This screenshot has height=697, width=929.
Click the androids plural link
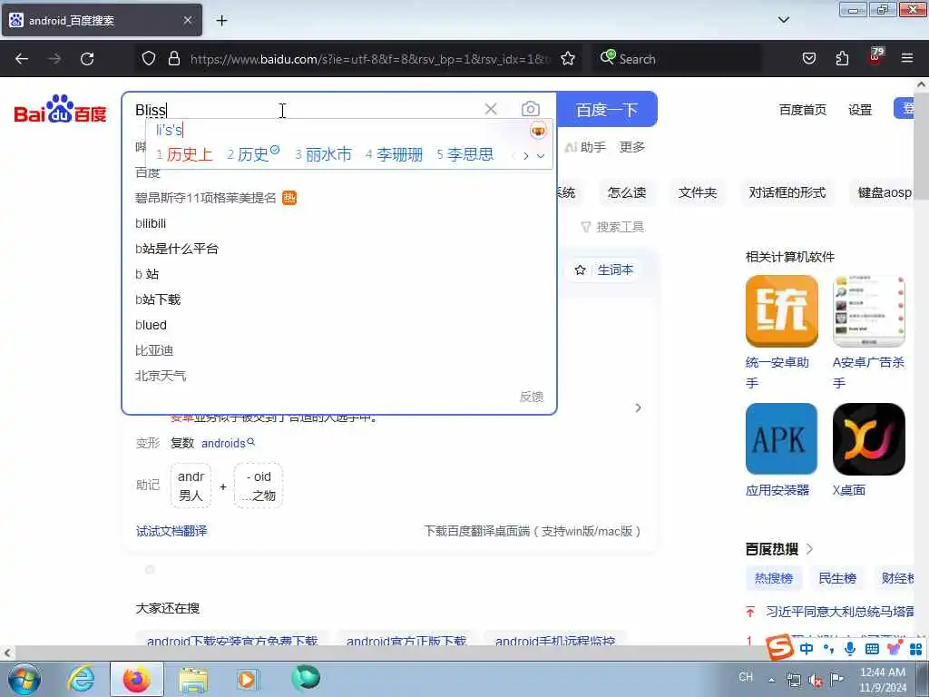228,443
